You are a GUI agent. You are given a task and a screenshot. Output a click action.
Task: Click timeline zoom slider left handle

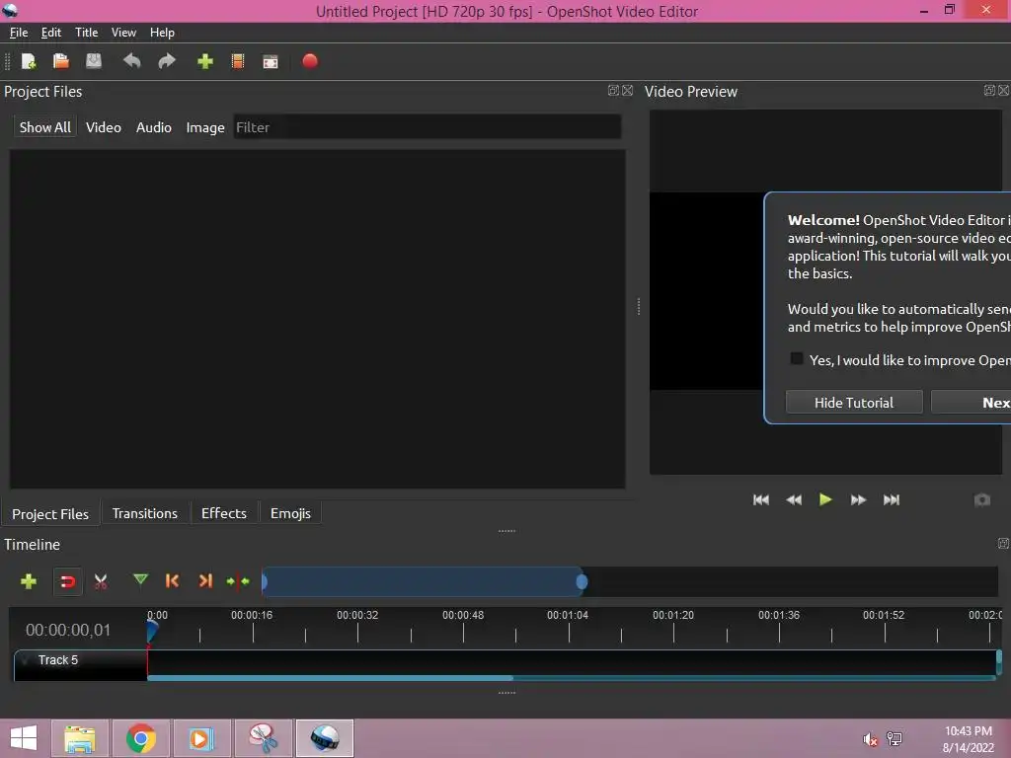(265, 582)
